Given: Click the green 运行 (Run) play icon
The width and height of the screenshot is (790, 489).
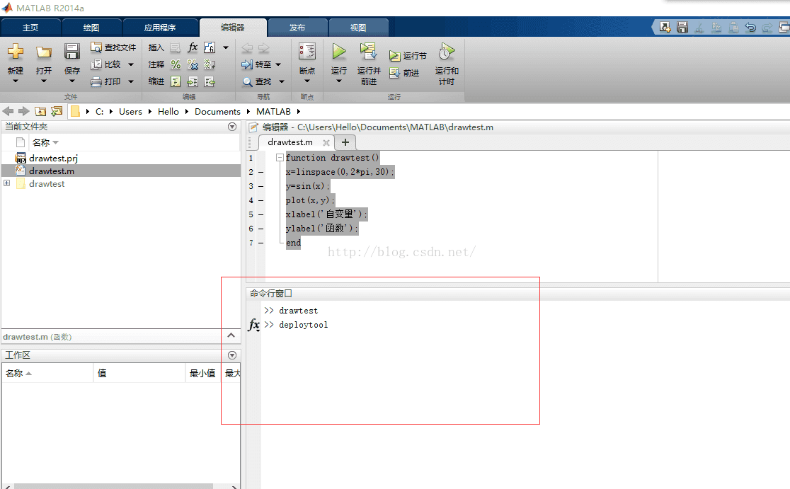Looking at the screenshot, I should point(338,52).
